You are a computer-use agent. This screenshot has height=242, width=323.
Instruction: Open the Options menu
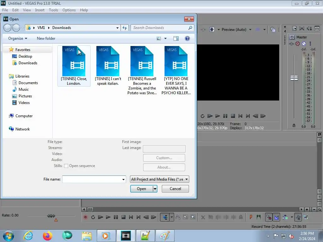pos(69,10)
